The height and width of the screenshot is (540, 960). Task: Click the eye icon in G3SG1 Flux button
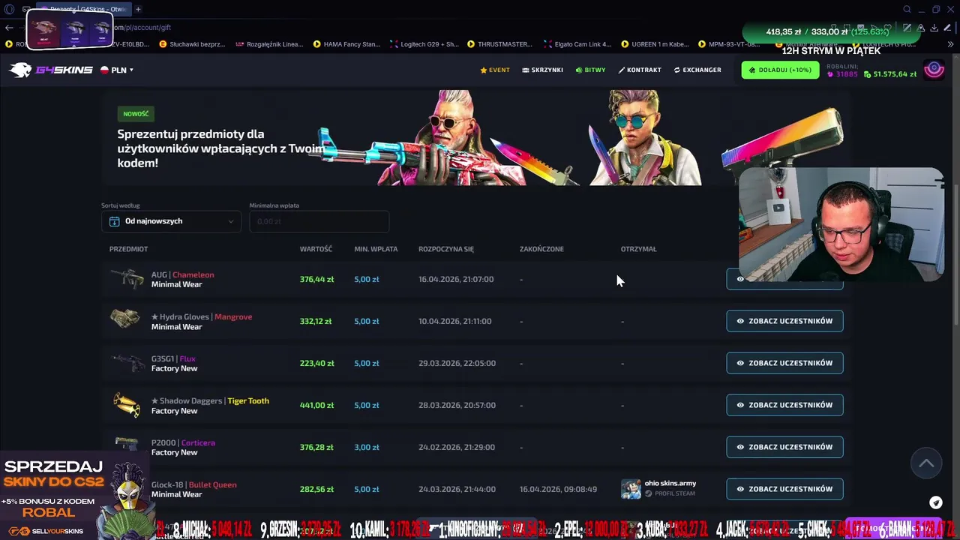coord(740,363)
